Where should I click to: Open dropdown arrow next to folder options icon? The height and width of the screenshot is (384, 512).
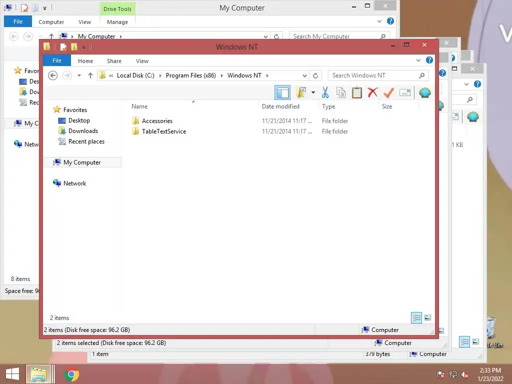(313, 92)
